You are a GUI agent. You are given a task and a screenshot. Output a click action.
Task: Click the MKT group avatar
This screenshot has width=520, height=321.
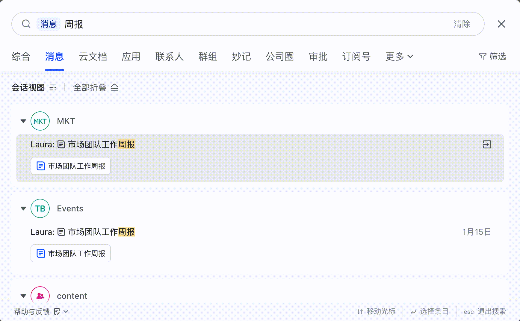click(x=40, y=121)
